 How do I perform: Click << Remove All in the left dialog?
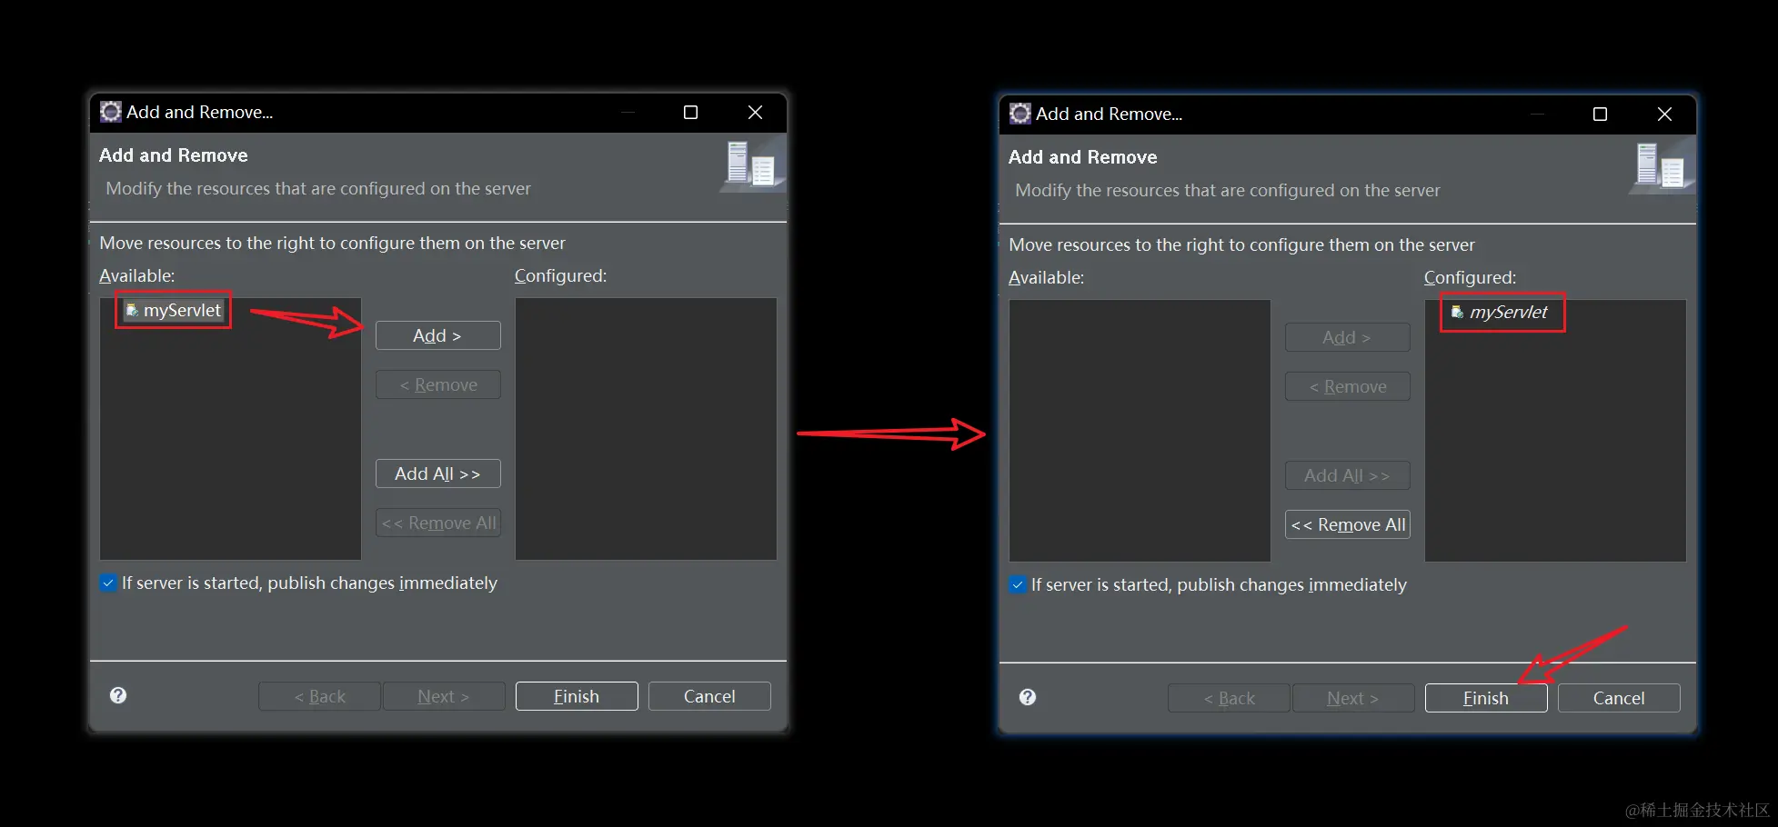(437, 523)
